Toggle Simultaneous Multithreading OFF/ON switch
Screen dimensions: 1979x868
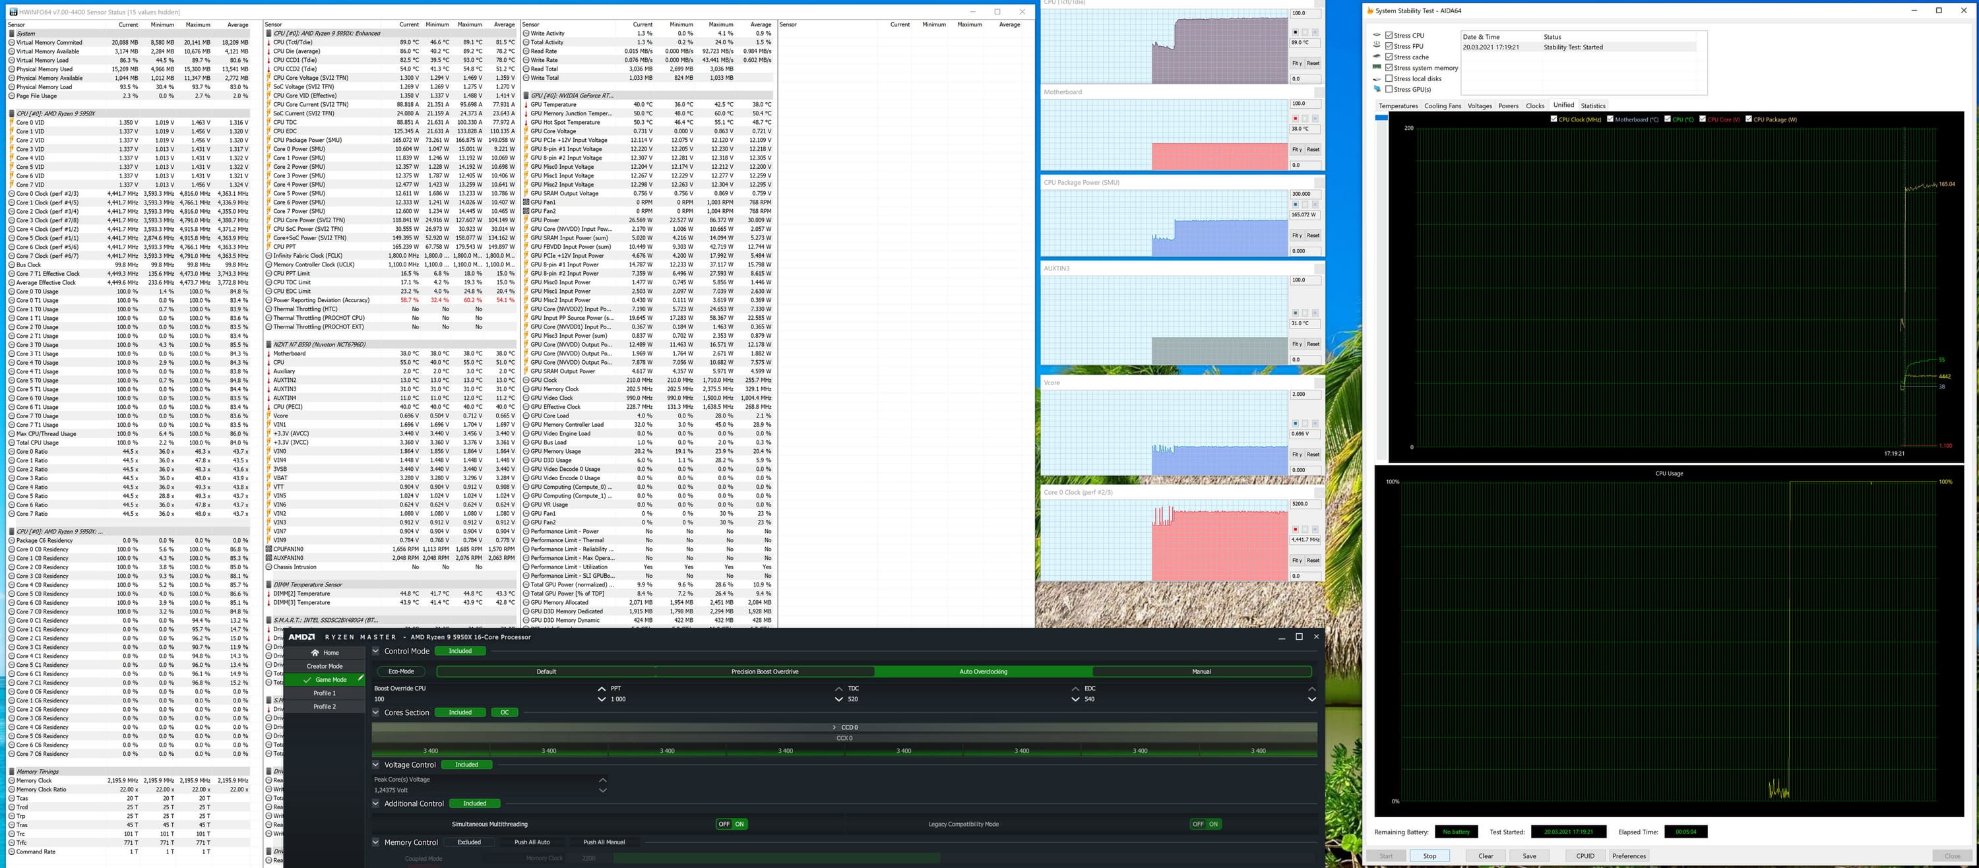click(x=732, y=824)
